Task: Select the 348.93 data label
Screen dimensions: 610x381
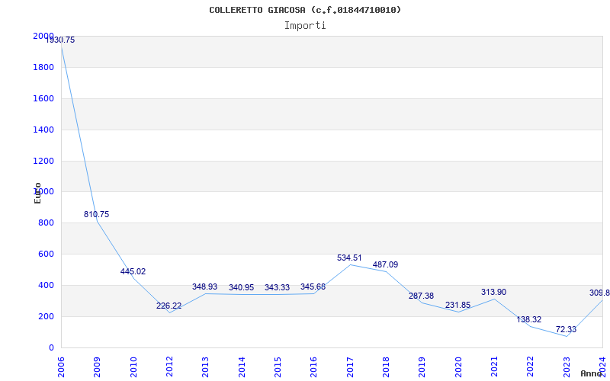Action: pyautogui.click(x=204, y=287)
